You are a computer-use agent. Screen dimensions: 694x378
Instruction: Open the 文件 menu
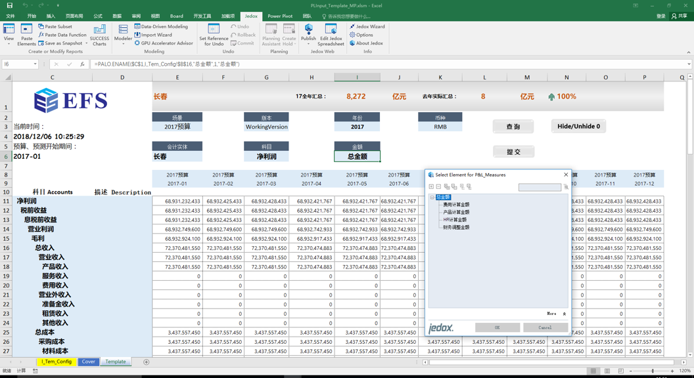[x=10, y=16]
